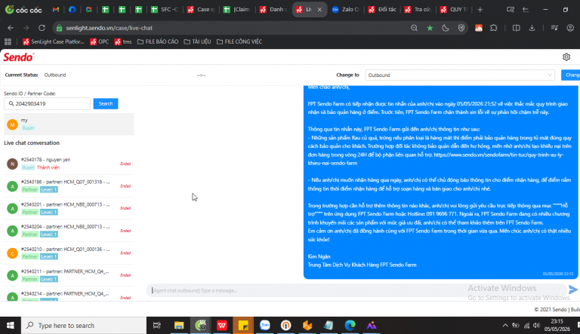
Task: Expand the Change to Outbound dropdown
Action: 460,75
